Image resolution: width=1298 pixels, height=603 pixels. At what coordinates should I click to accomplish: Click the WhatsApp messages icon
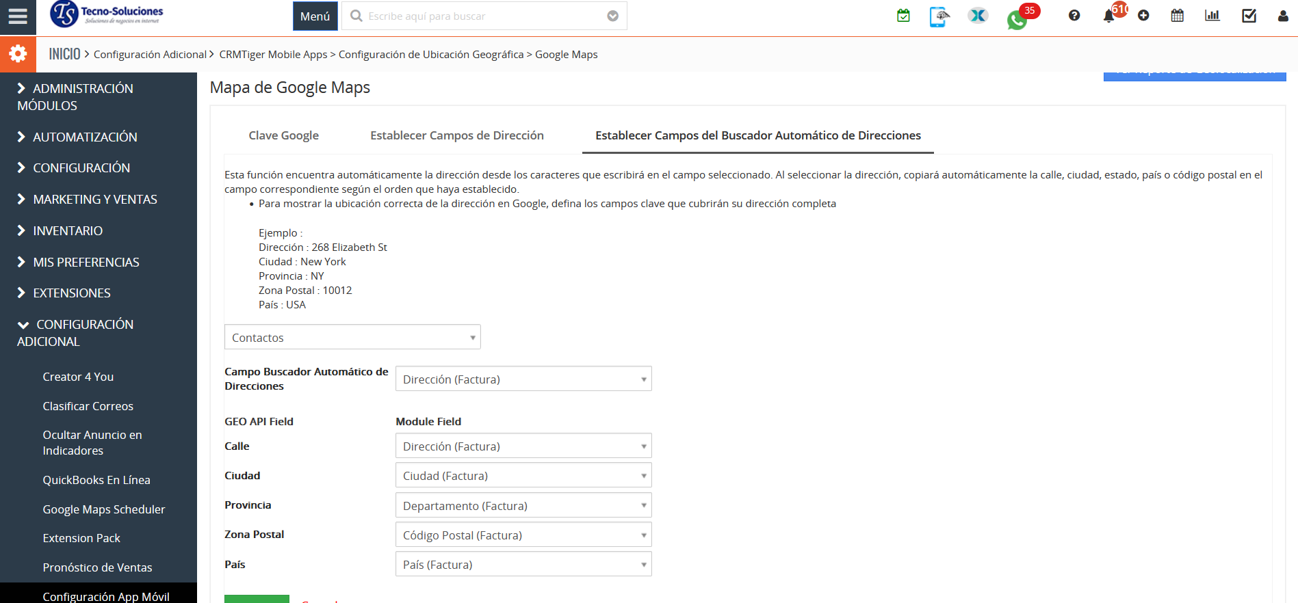pyautogui.click(x=1017, y=19)
